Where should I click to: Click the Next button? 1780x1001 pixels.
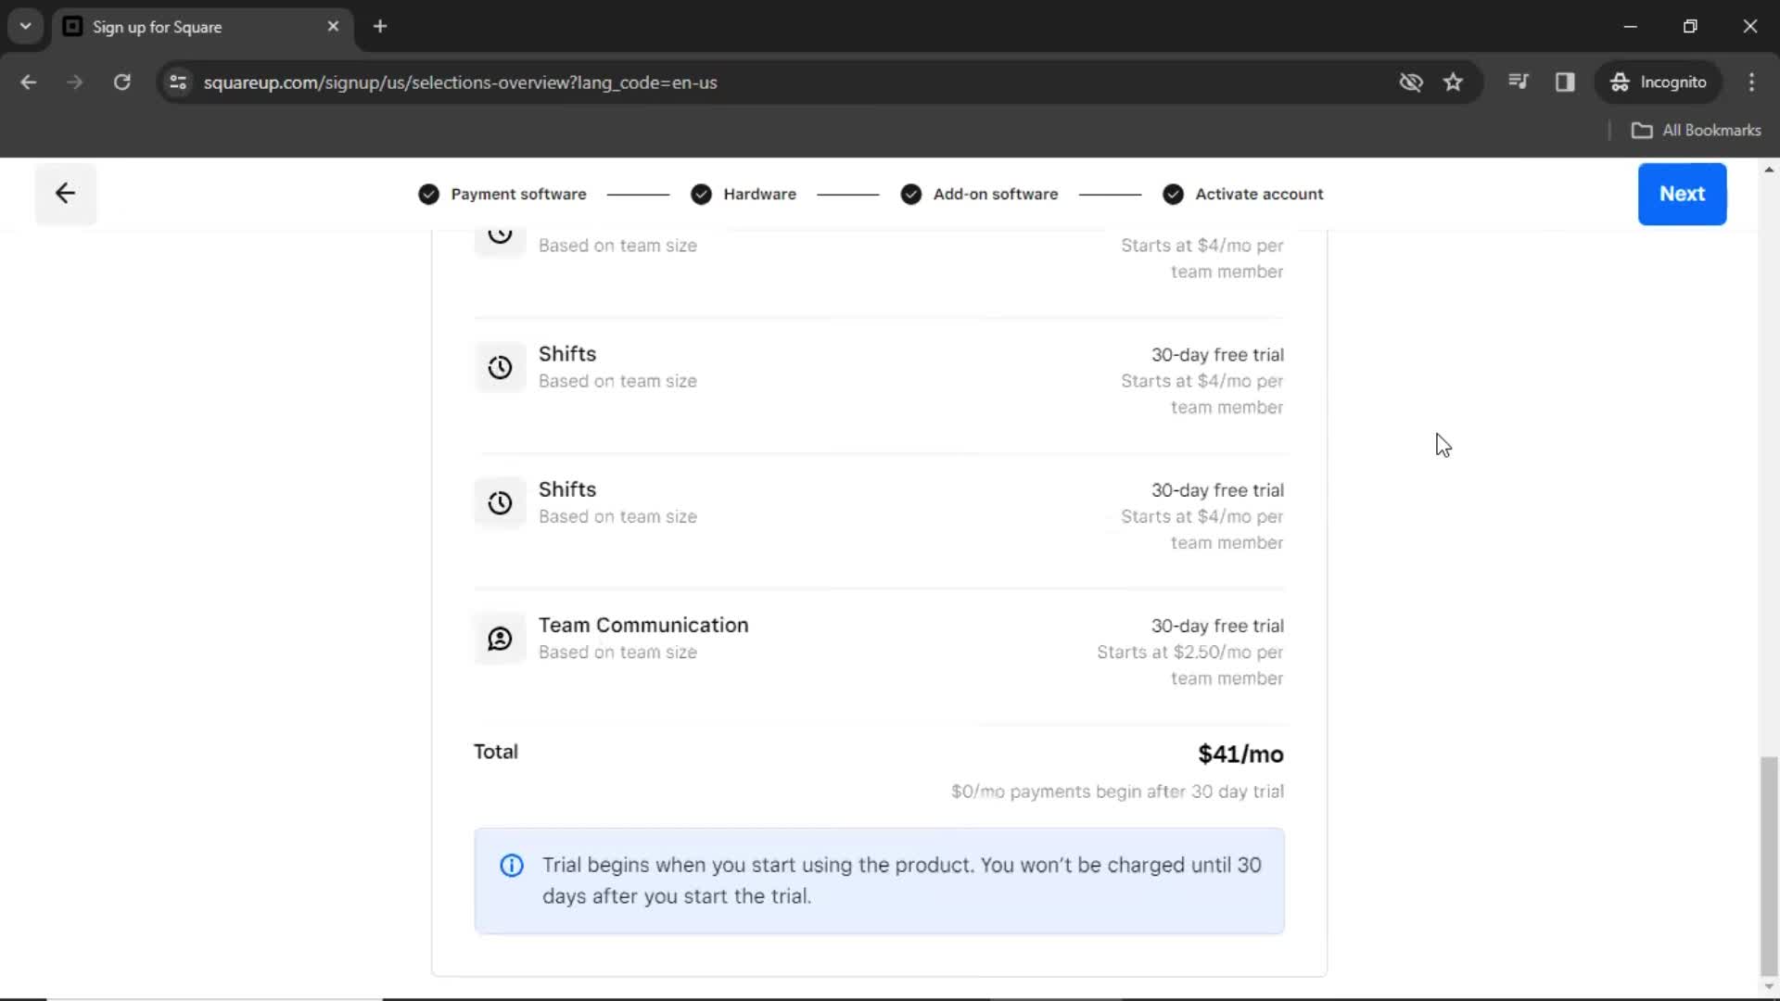[1682, 194]
